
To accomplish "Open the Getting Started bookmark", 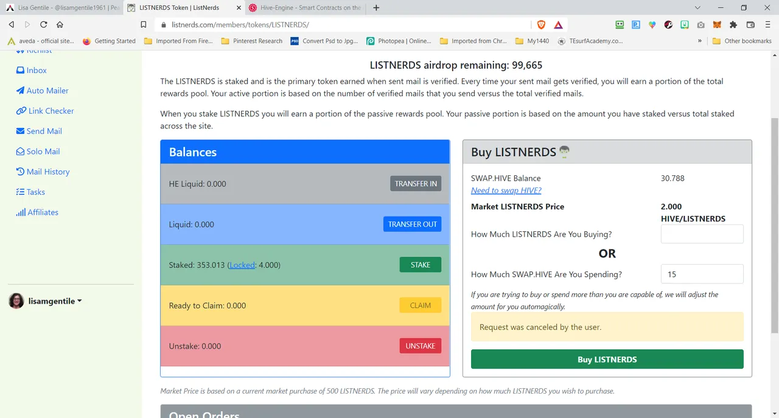I will (109, 41).
